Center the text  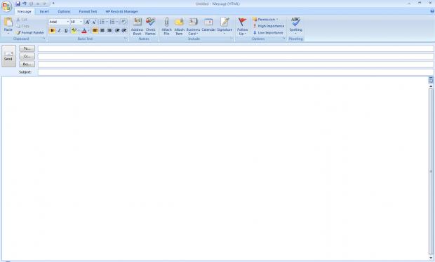click(x=102, y=30)
